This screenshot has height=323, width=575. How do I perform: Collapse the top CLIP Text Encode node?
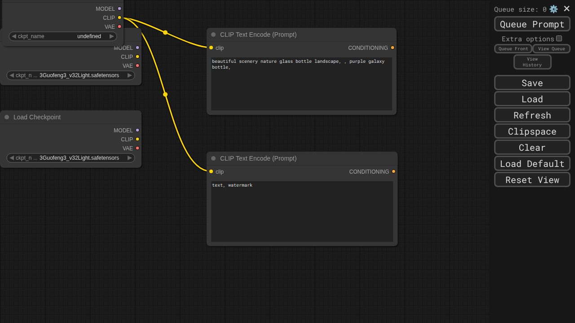(213, 35)
